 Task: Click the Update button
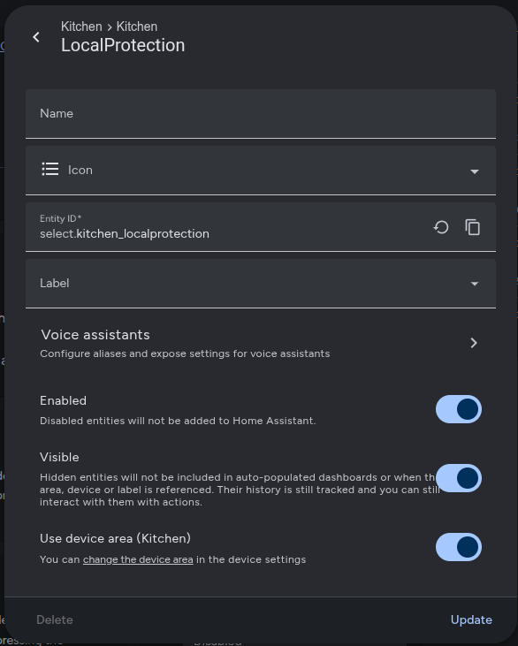[471, 619]
